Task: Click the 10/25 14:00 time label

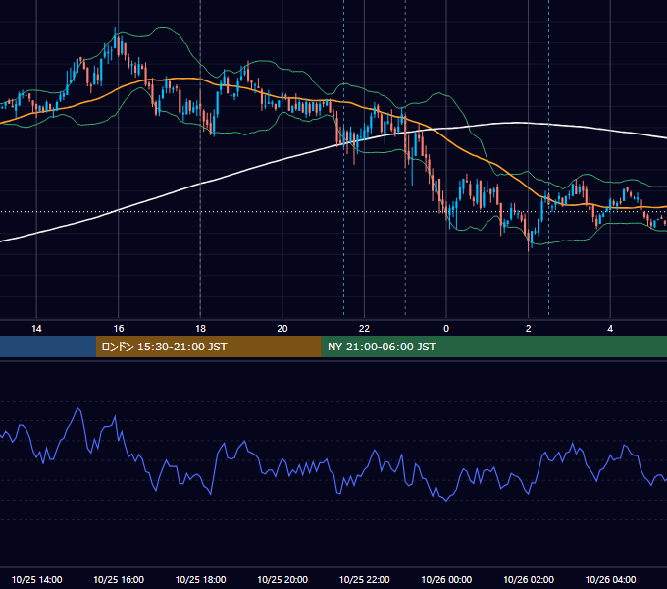Action: point(36,579)
